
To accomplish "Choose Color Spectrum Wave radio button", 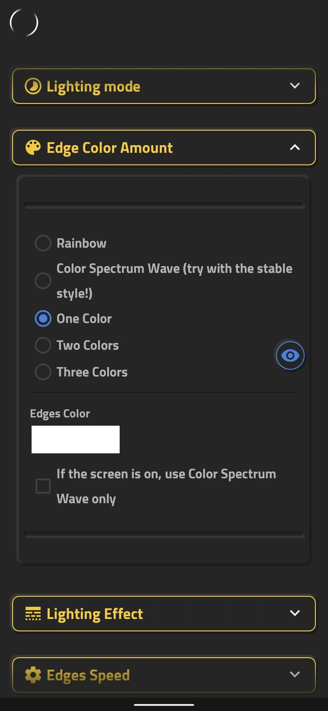I will pos(43,280).
